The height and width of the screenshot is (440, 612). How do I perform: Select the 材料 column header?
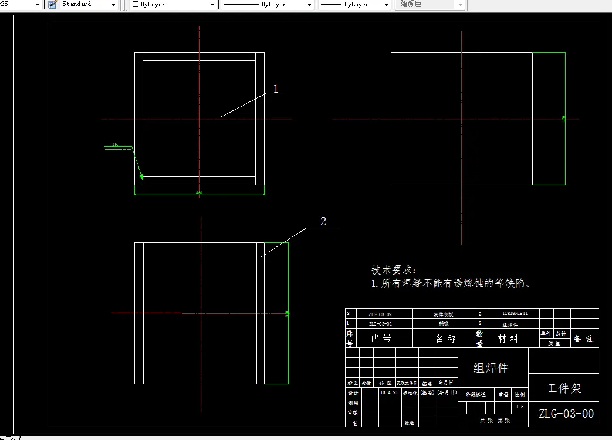pyautogui.click(x=508, y=339)
